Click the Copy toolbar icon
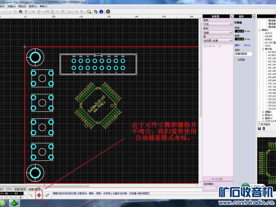Screen dimensions: 276x207 pyautogui.click(x=15, y=12)
